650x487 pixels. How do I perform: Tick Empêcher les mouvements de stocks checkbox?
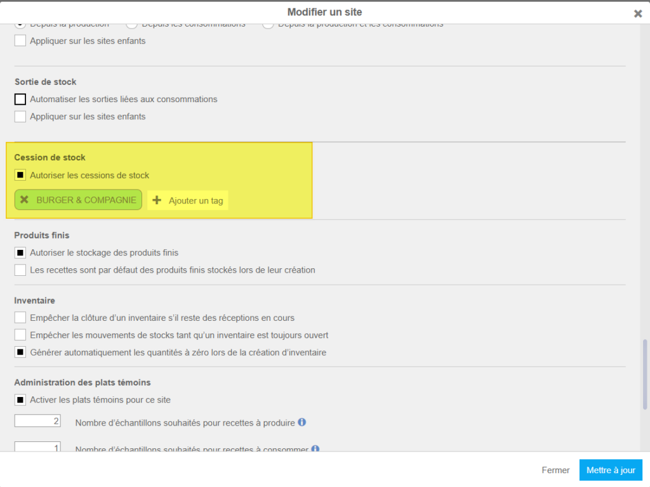coord(20,335)
